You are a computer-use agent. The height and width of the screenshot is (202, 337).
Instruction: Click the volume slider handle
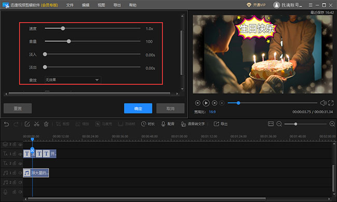click(68, 41)
